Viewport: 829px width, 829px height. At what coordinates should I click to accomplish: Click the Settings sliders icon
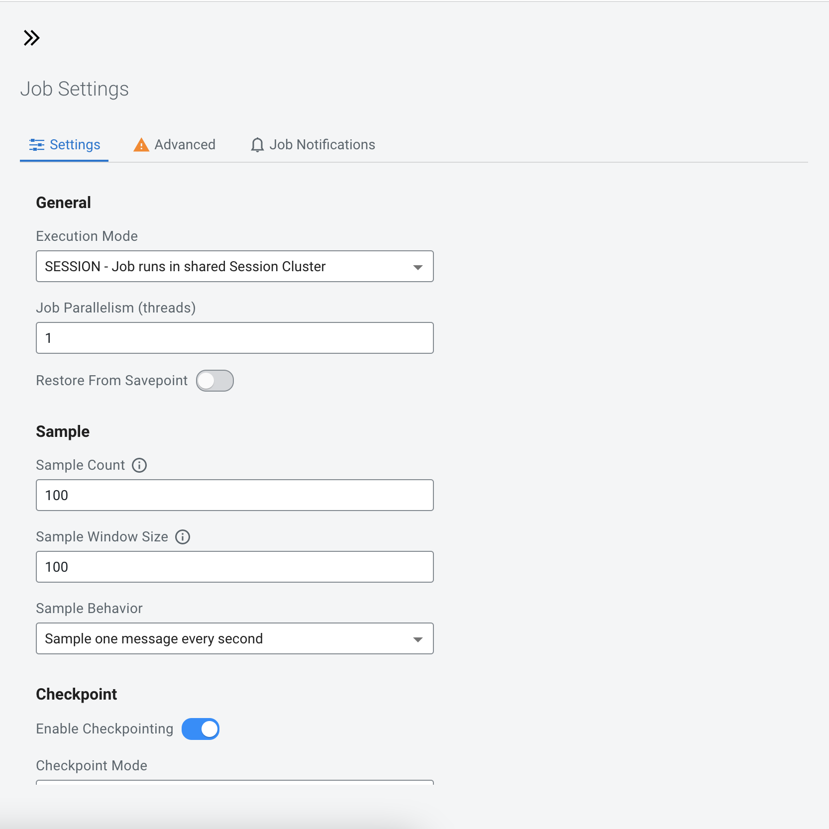[x=37, y=145]
